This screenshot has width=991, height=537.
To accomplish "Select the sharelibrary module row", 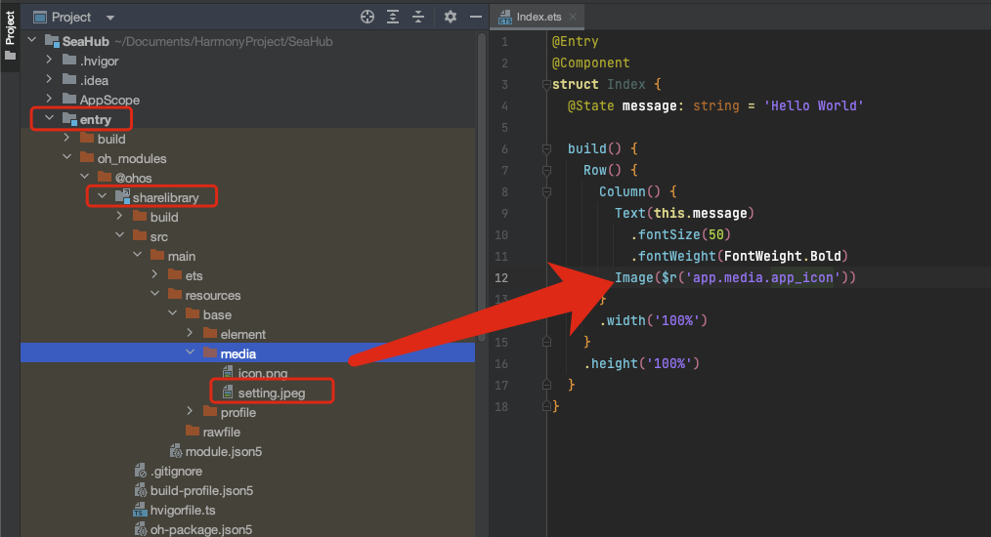I will (248, 197).
